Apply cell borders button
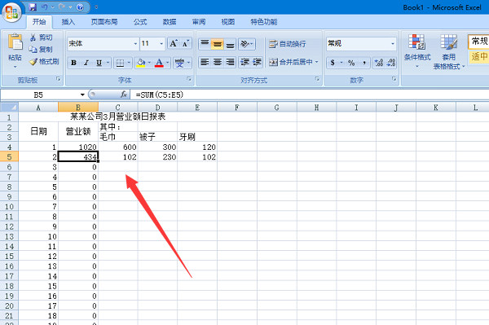This screenshot has height=325, width=489. point(120,63)
